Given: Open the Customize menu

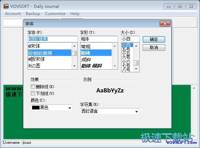Looking at the screenshot, I should point(55,14).
